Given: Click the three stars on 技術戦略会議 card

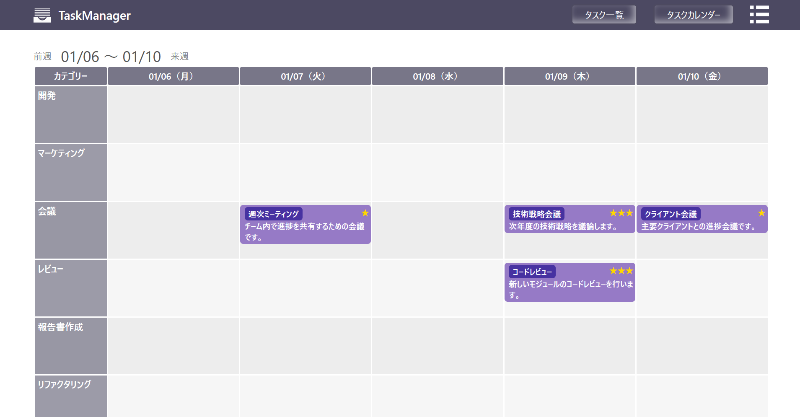Looking at the screenshot, I should click(x=621, y=213).
